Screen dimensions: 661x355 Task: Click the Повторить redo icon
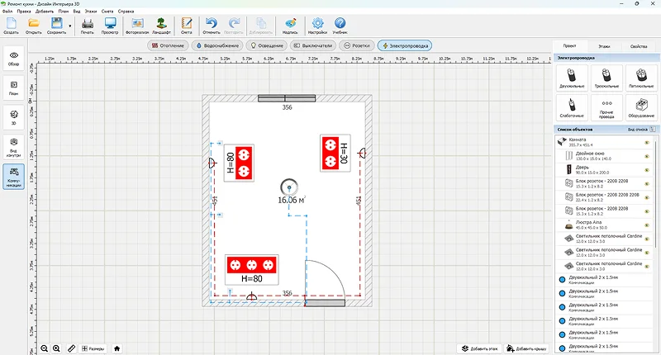(234, 26)
